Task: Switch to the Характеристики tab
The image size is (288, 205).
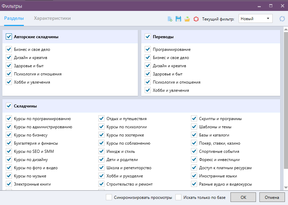Action: pyautogui.click(x=52, y=18)
